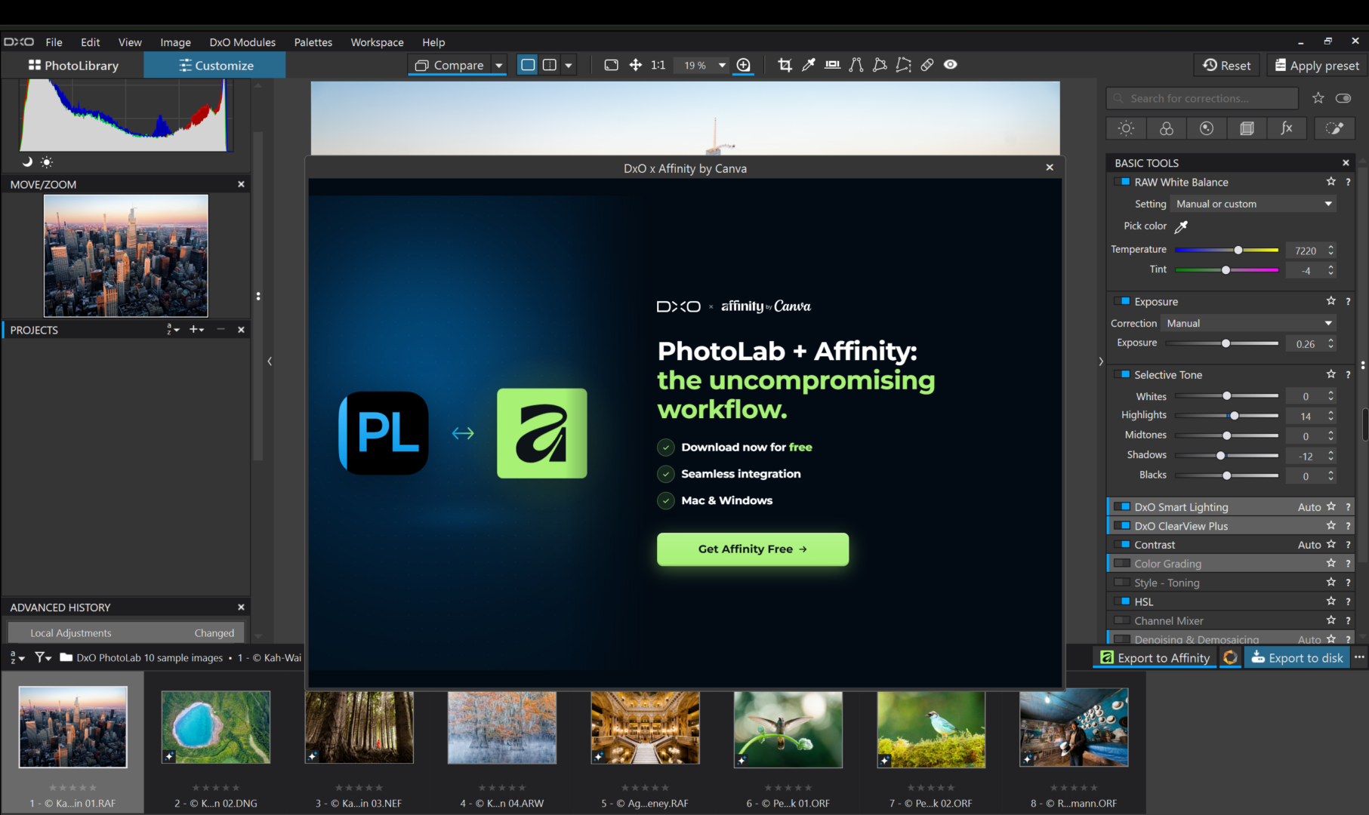Activate the Move/pan hand tool
The height and width of the screenshot is (815, 1369).
(x=636, y=65)
